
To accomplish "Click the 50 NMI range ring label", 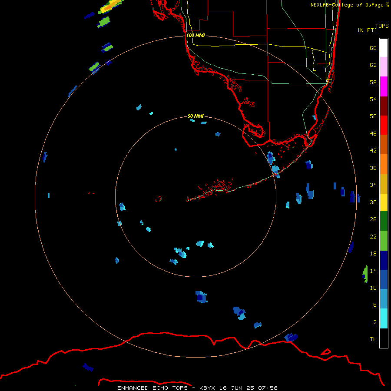I will coord(195,116).
